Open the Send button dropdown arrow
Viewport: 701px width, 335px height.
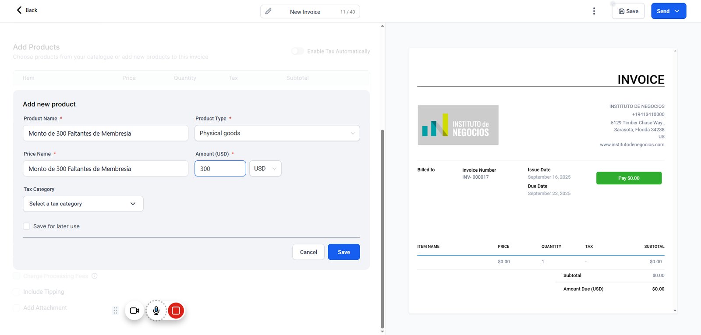click(677, 11)
